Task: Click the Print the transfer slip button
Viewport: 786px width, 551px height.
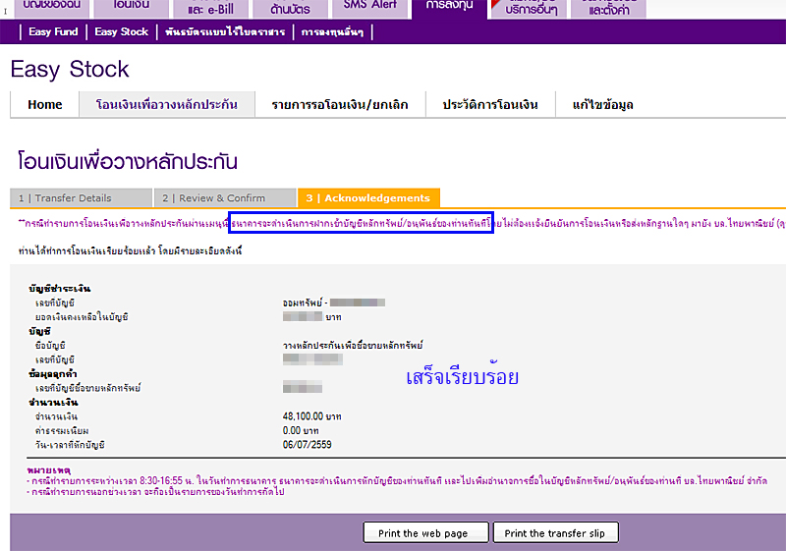Action: tap(560, 533)
